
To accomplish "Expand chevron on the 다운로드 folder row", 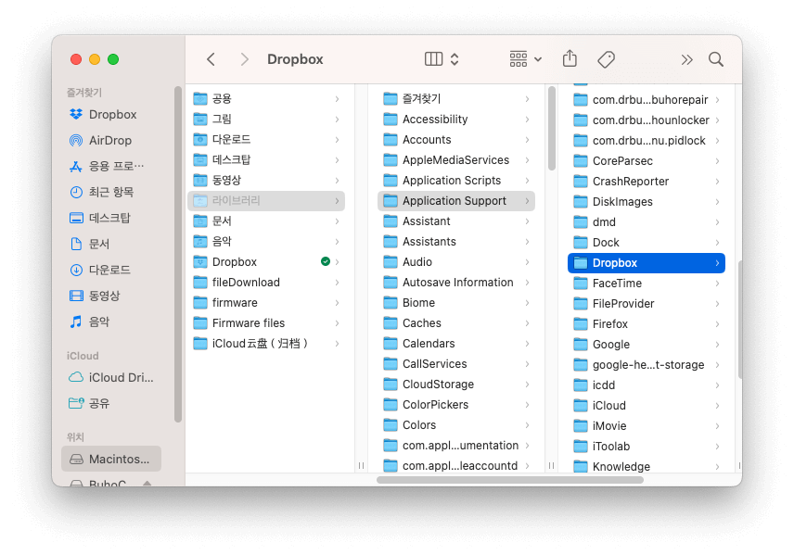I will click(x=337, y=140).
